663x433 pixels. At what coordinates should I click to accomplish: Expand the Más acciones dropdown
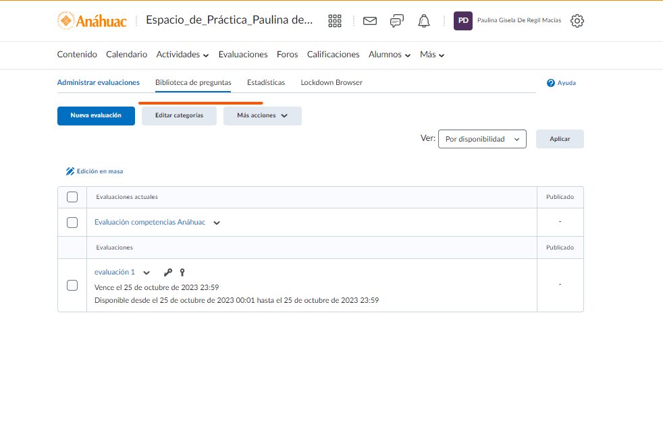(262, 116)
